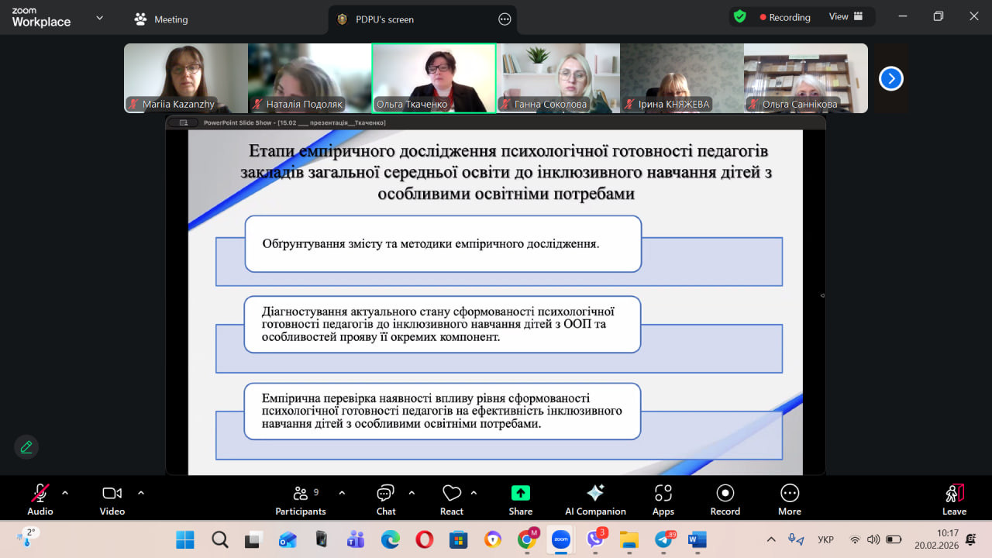This screenshot has width=992, height=558.
Task: Open the React emoji picker
Action: point(452,499)
